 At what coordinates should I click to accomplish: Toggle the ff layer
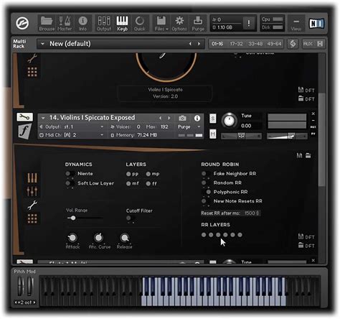(148, 184)
